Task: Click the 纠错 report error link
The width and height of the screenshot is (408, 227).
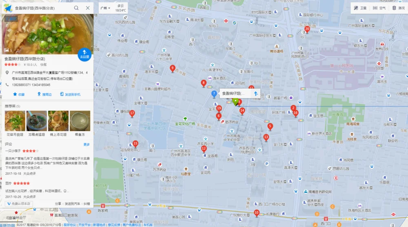Action: [x=86, y=204]
